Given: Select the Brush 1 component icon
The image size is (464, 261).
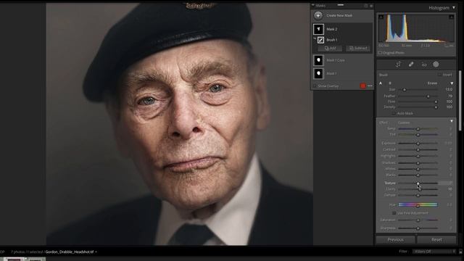Looking at the screenshot, I should click(320, 40).
